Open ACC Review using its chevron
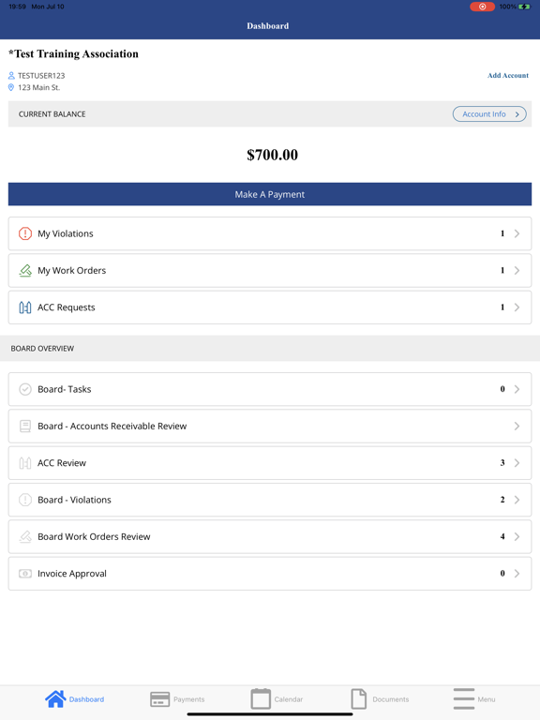This screenshot has width=540, height=720. 517,463
